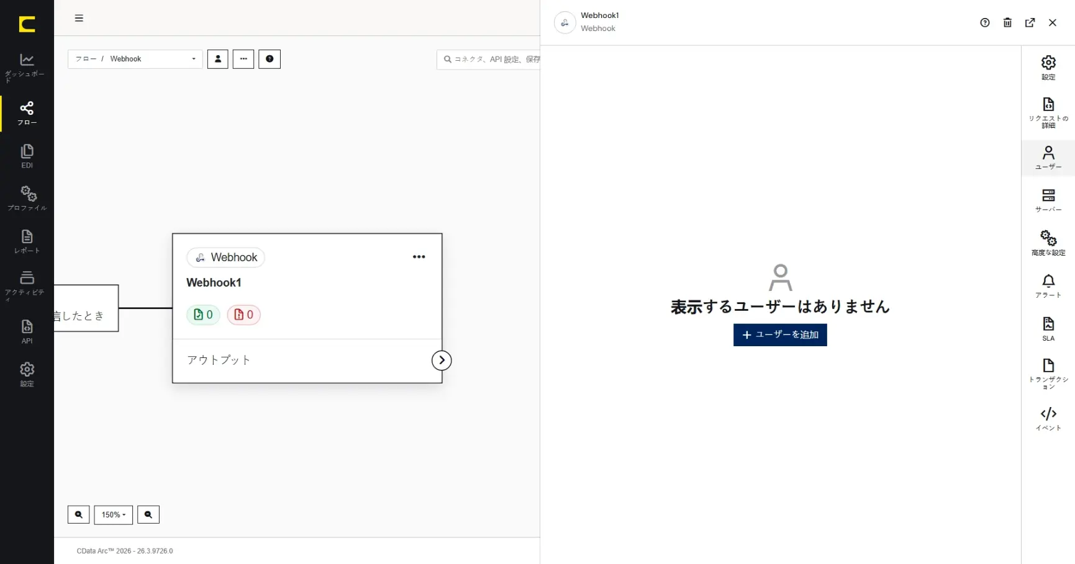
Task: Switch to the ユーザー tab
Action: point(1048,158)
